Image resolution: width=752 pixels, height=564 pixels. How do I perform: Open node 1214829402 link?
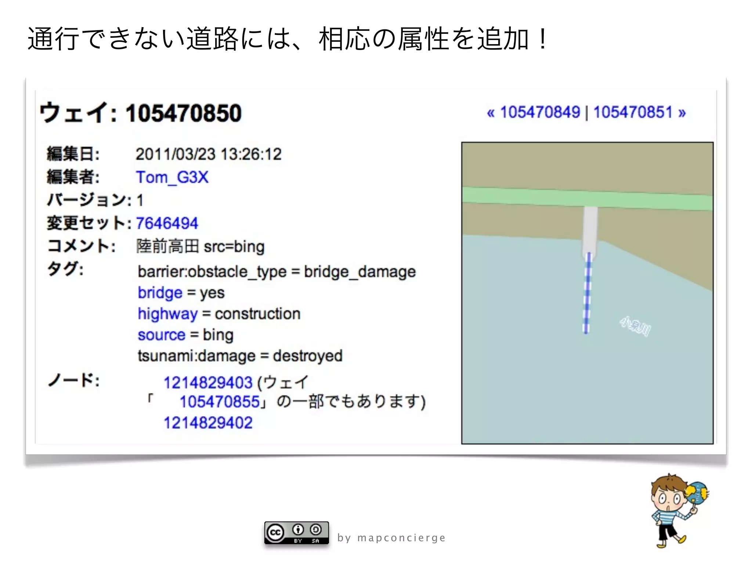point(208,423)
